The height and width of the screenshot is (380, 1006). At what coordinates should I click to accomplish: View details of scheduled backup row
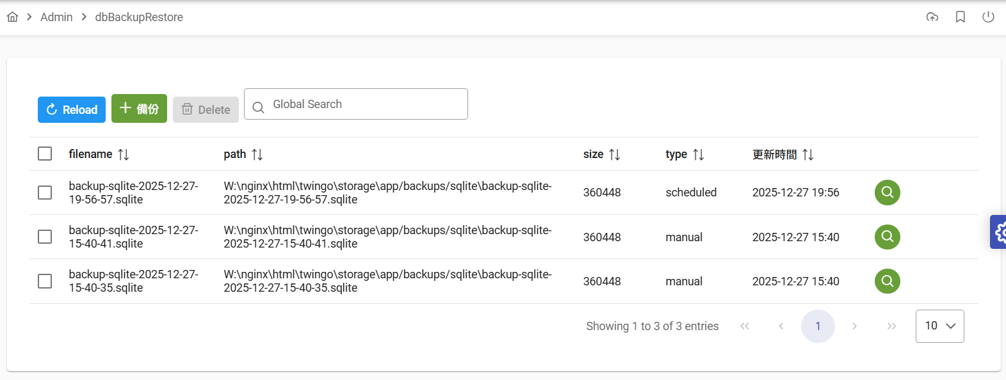(887, 193)
